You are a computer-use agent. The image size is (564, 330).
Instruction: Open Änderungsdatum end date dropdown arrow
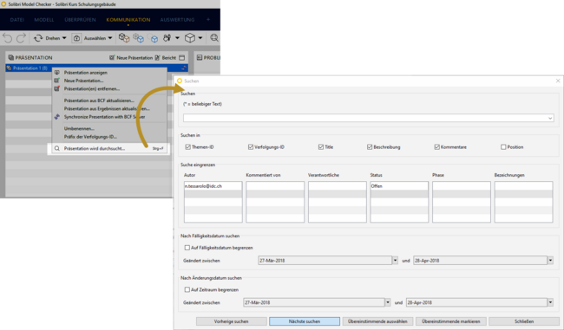point(550,302)
